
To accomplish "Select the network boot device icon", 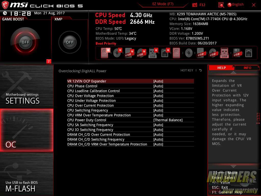I will click(x=249, y=53).
